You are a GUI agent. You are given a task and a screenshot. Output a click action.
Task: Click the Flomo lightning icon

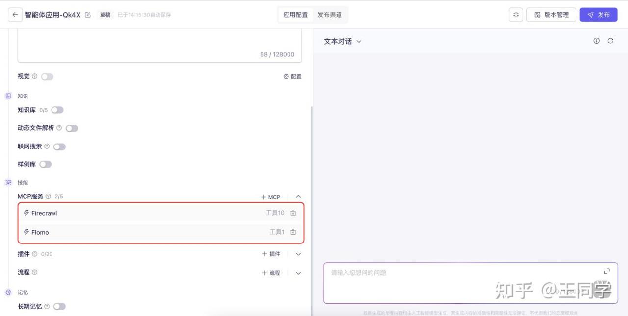click(26, 232)
